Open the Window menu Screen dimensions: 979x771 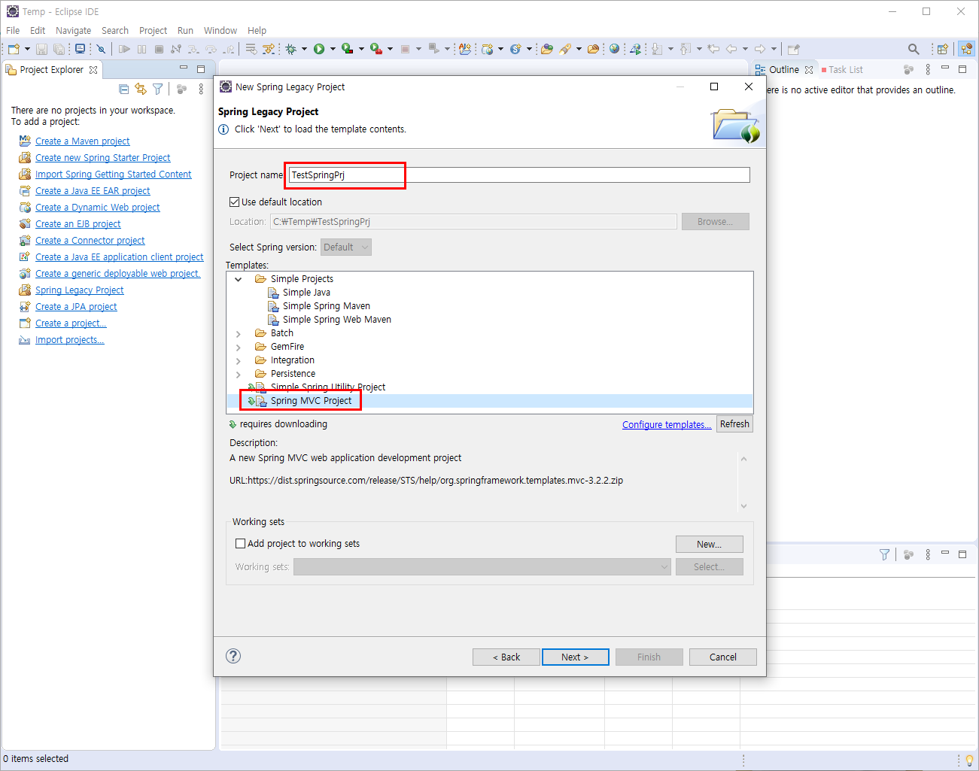pos(220,30)
